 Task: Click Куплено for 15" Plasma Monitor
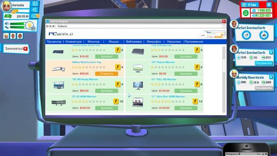[186, 74]
